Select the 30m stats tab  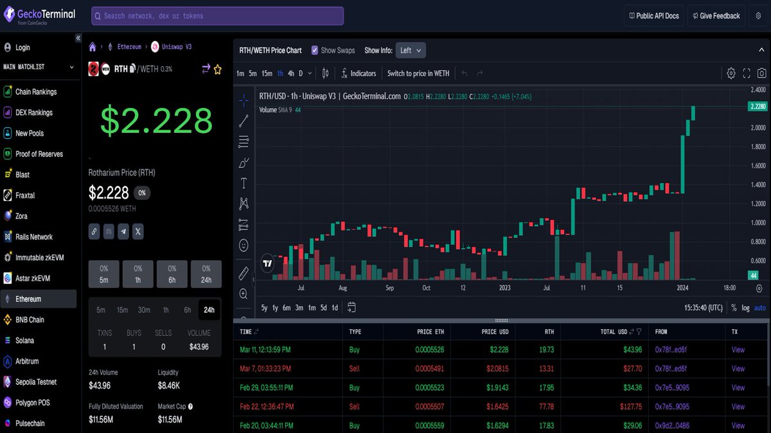tap(144, 310)
